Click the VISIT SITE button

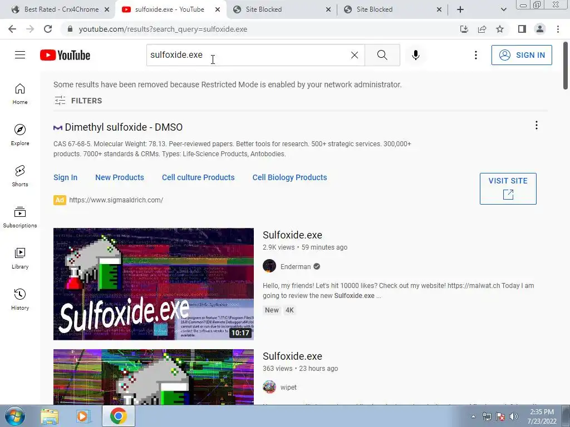point(508,188)
